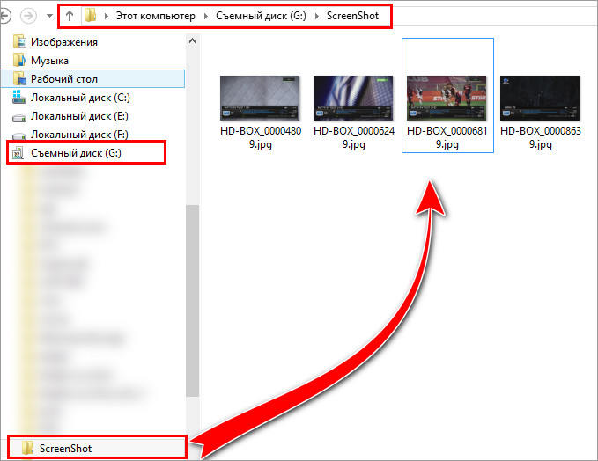This screenshot has height=461, width=598.
Task: Click Этот компьютер in the address bar
Action: point(155,16)
